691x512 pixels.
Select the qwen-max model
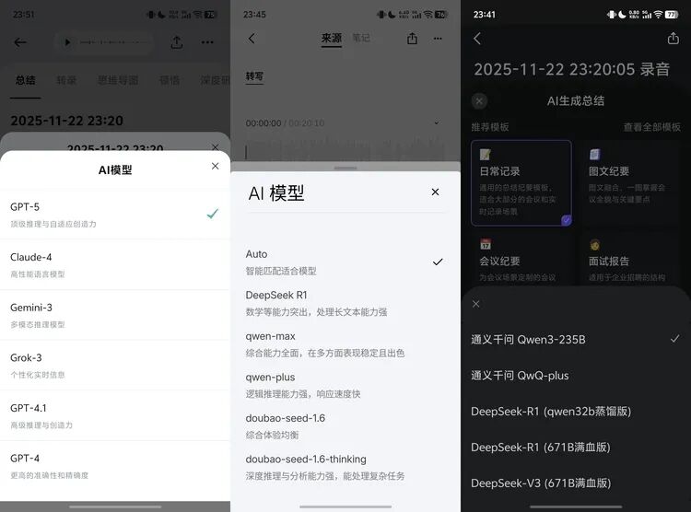[x=345, y=344]
